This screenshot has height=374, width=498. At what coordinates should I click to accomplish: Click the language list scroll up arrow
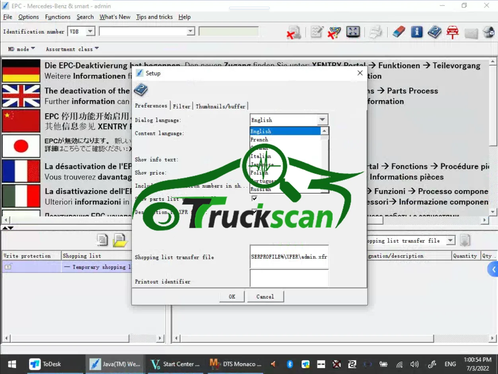click(x=325, y=131)
